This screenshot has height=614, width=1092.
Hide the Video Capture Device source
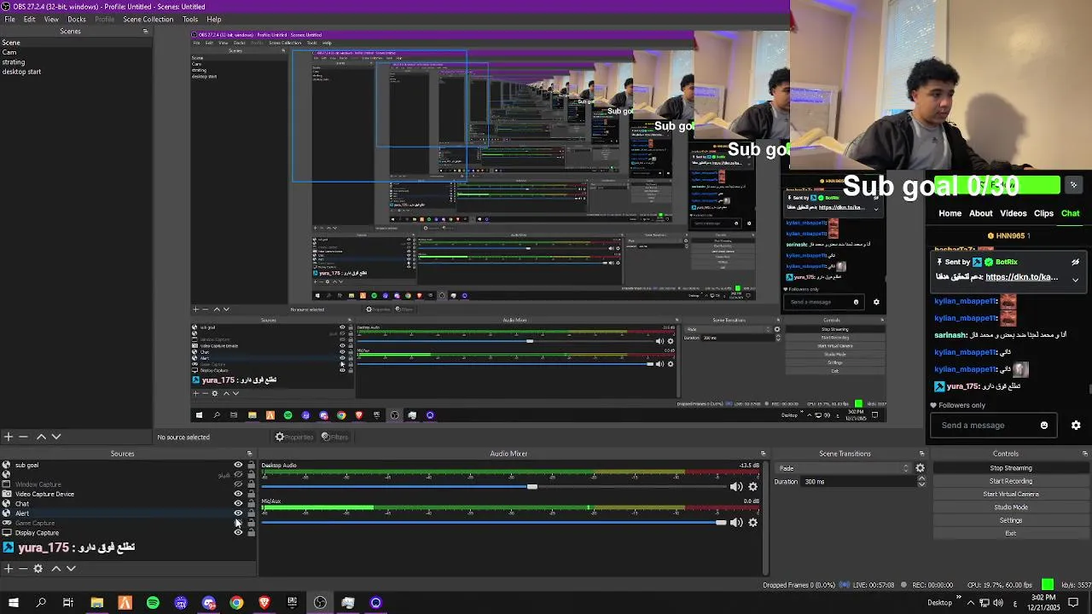point(238,494)
